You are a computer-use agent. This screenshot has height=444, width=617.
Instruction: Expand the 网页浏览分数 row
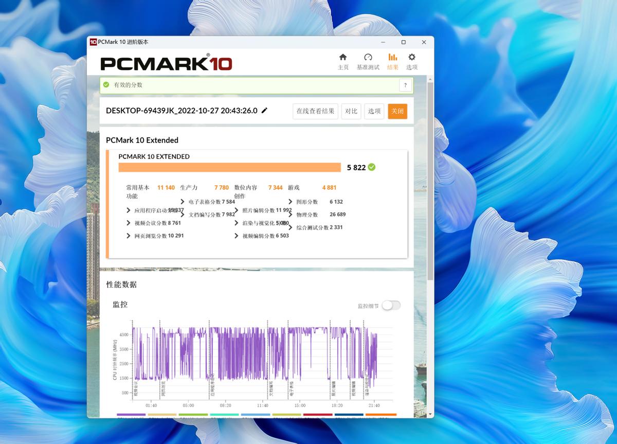[129, 236]
